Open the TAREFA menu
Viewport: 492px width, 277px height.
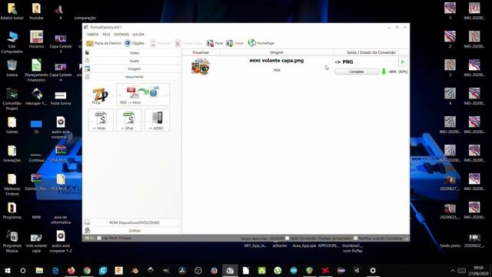point(92,34)
